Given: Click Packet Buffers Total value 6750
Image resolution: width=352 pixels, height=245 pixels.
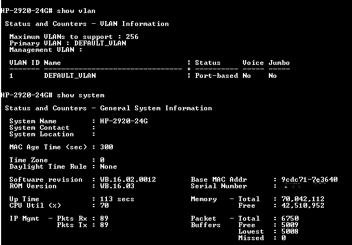Looking at the screenshot, I should pos(290,218).
